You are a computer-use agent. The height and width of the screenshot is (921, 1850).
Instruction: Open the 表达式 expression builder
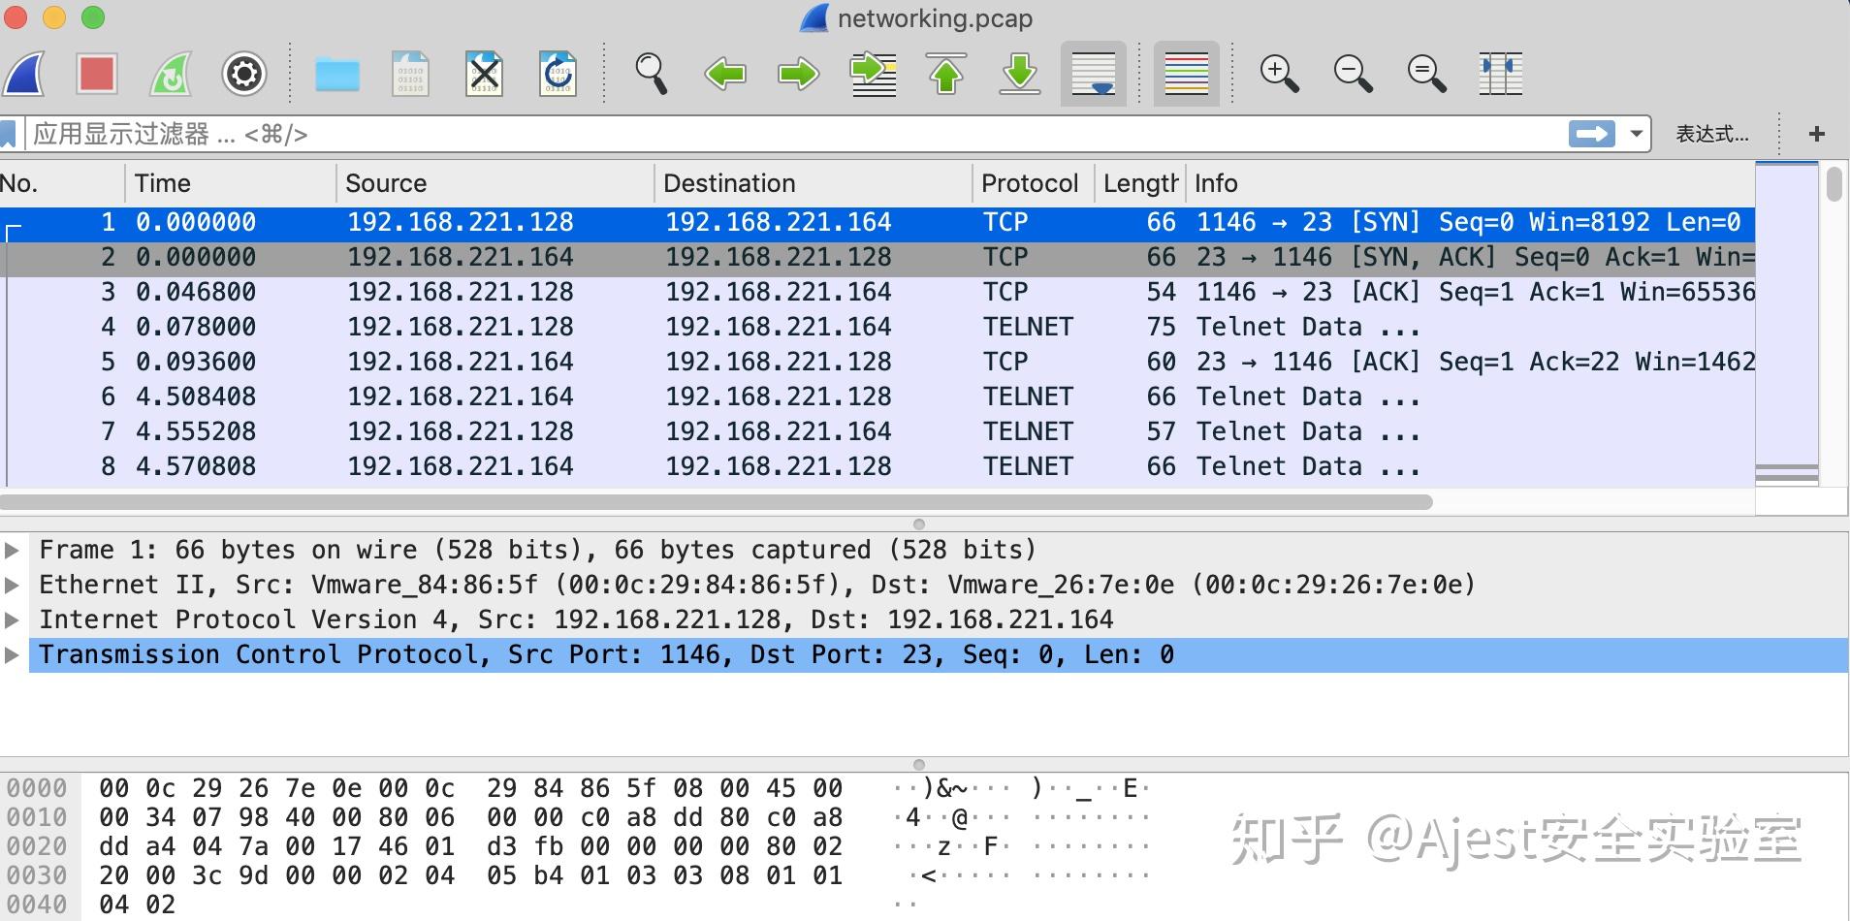tap(1709, 134)
